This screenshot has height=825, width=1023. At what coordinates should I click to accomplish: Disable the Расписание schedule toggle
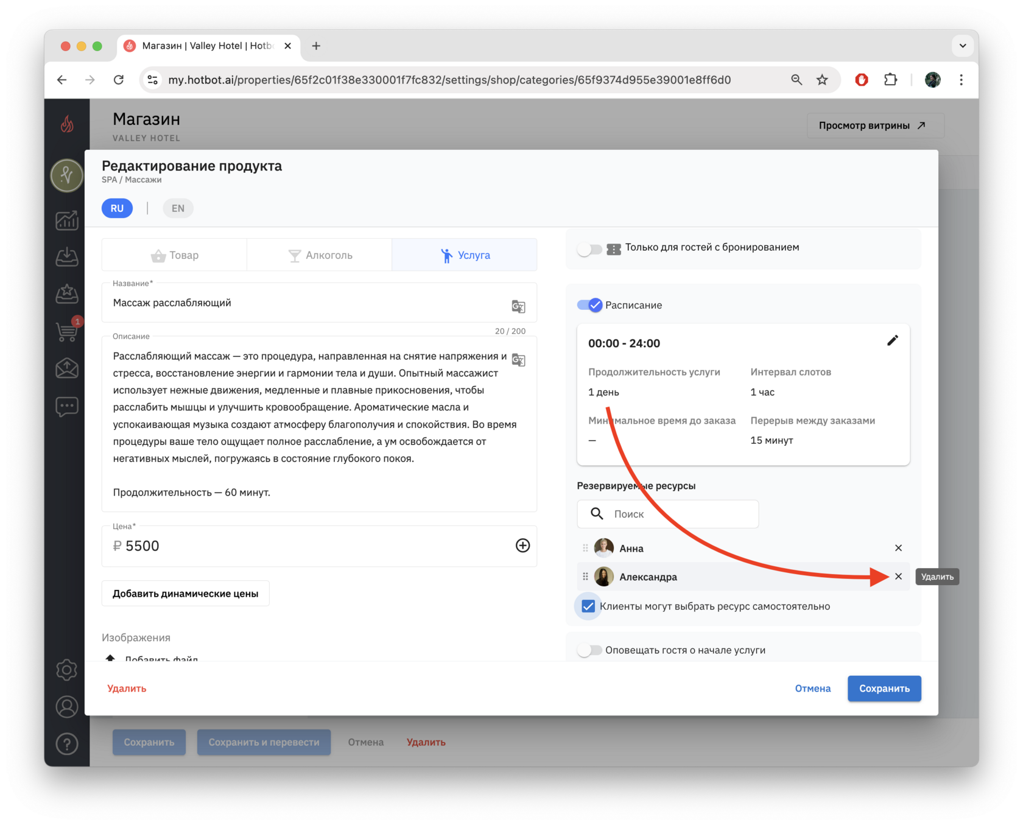click(x=589, y=305)
